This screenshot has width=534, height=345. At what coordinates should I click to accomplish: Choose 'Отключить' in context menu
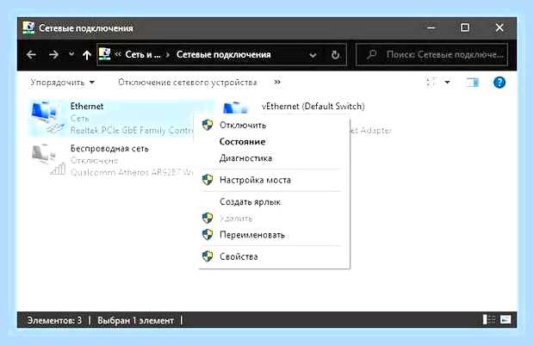click(x=274, y=126)
